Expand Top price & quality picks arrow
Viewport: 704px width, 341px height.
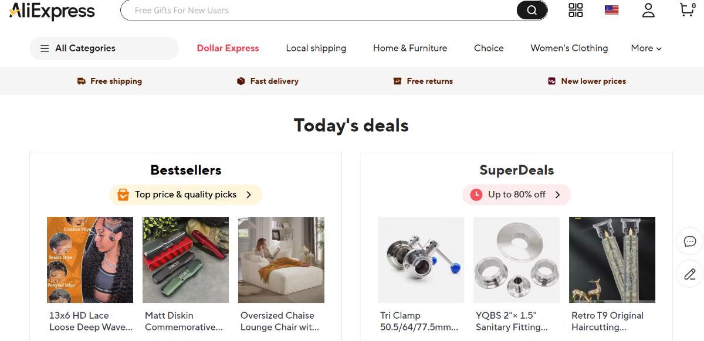tap(249, 195)
